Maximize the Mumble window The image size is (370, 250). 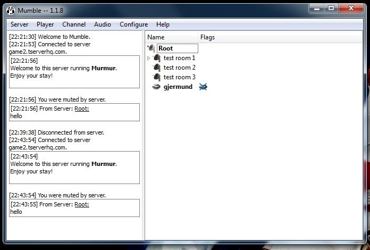point(331,9)
